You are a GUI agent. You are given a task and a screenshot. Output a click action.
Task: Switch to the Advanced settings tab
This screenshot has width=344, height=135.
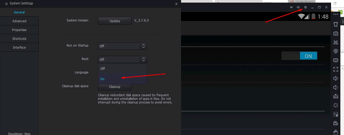coord(19,21)
